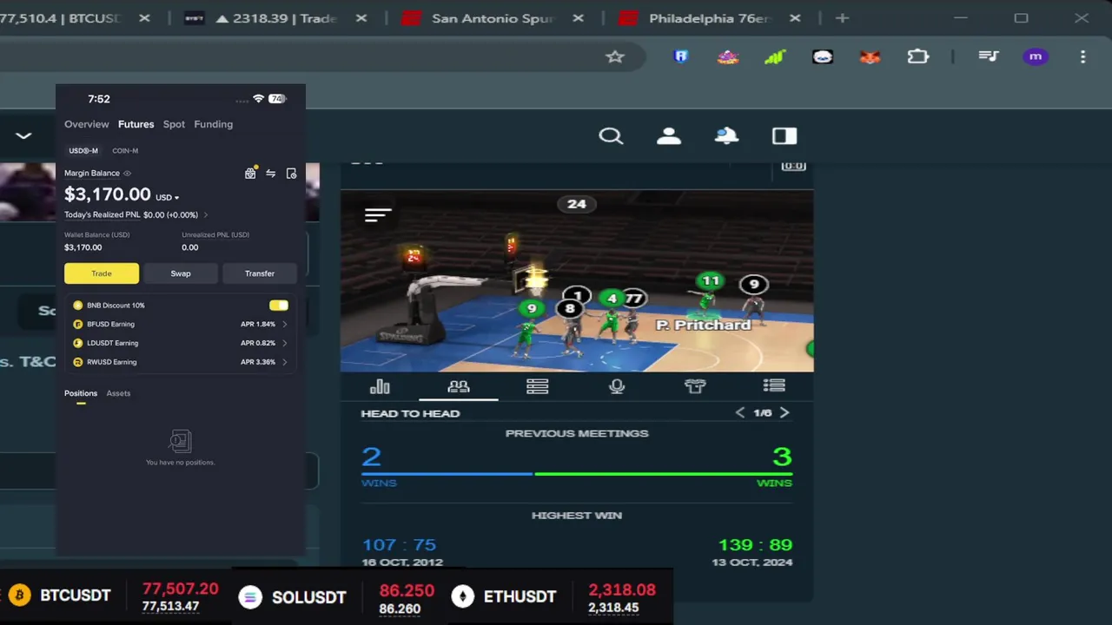Screen dimensions: 1112x625
Task: Click the ETHUSDT ticker entry
Action: point(554,596)
